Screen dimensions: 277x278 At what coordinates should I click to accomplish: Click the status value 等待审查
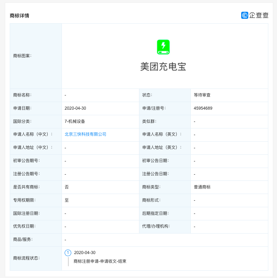pyautogui.click(x=202, y=95)
